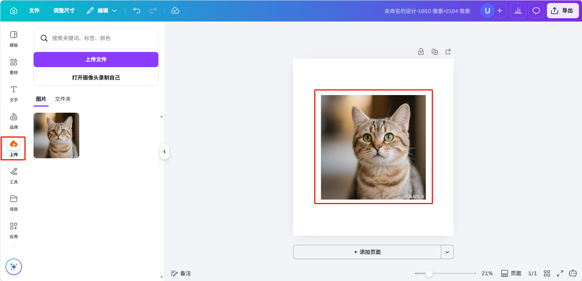Expand the 添加页面 dropdown arrow
Viewport: 582px width, 281px height.
tap(447, 252)
